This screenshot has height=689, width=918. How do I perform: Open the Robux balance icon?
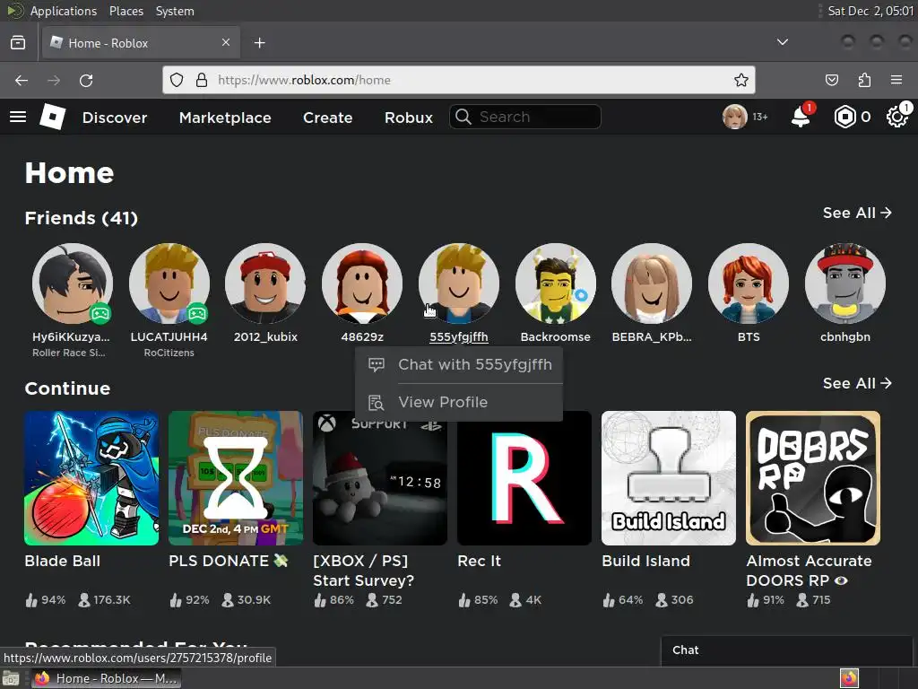point(844,118)
